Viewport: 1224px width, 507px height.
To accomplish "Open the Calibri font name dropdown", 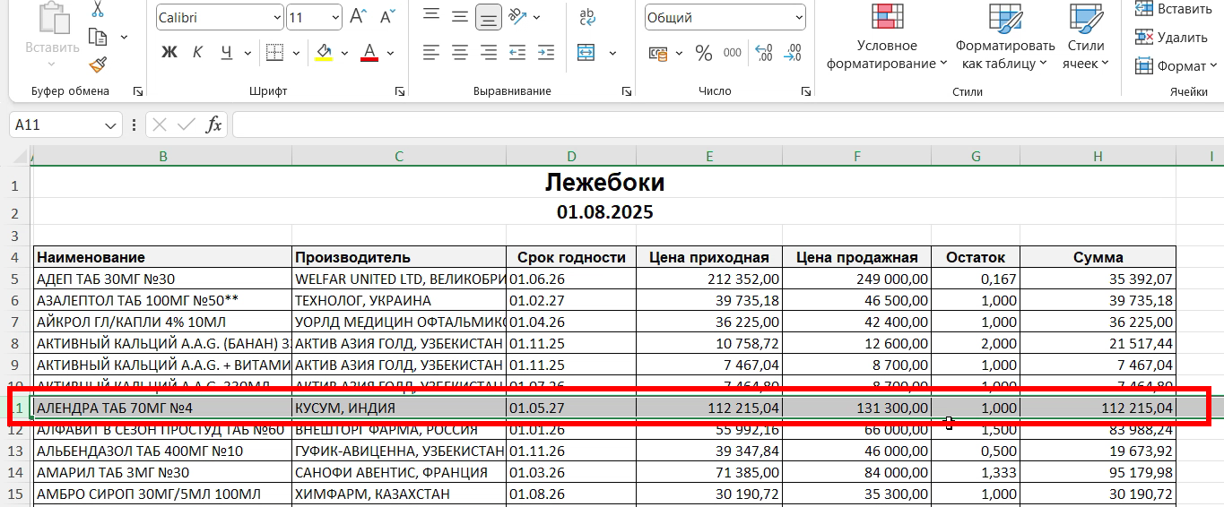I will pyautogui.click(x=275, y=18).
